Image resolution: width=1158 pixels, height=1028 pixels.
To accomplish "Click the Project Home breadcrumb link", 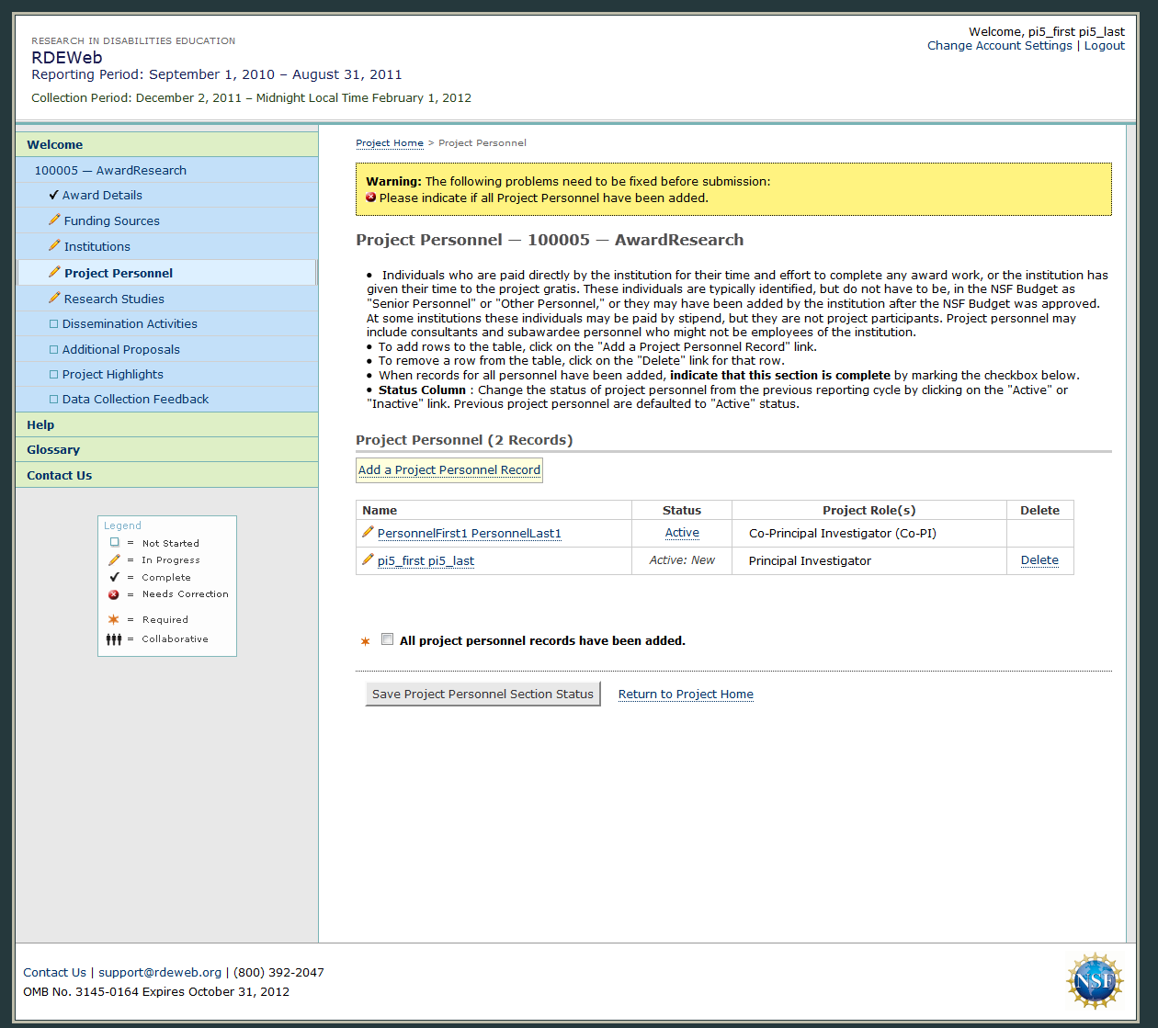I will point(390,143).
